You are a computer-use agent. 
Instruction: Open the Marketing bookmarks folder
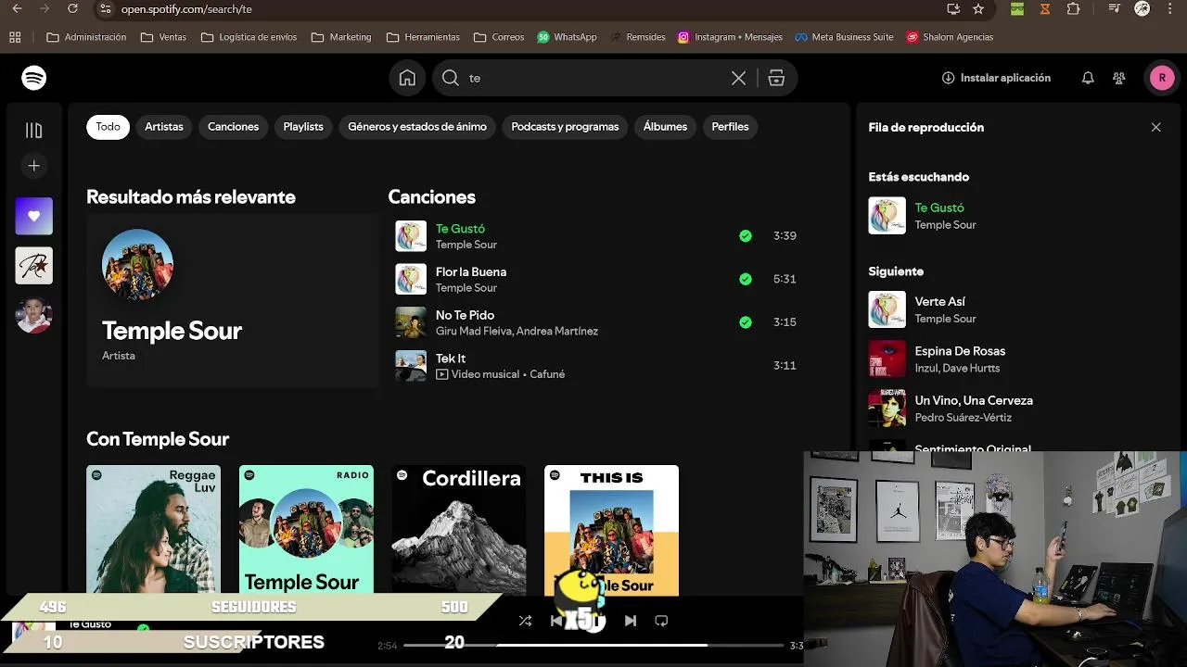[341, 37]
